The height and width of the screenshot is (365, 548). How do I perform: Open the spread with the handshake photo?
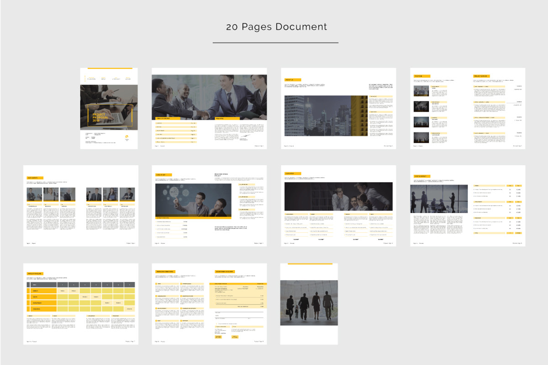(x=209, y=109)
